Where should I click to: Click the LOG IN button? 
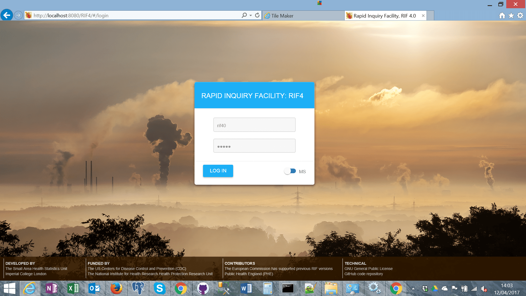click(218, 171)
